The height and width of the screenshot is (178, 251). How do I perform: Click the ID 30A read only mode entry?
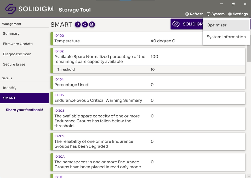point(148,162)
